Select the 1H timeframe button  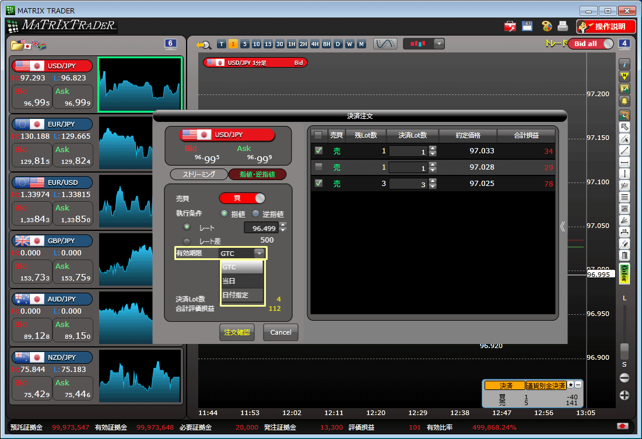click(292, 44)
